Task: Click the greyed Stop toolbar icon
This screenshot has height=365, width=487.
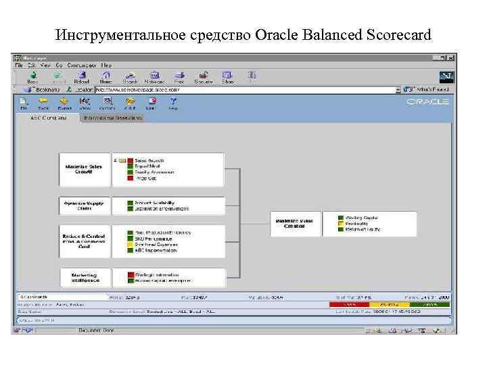Action: tap(252, 76)
